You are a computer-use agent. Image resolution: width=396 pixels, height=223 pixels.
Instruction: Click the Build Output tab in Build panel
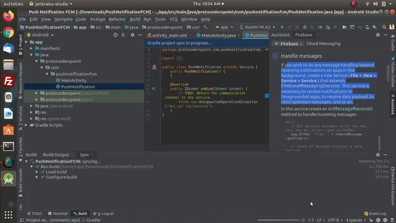pos(56,155)
